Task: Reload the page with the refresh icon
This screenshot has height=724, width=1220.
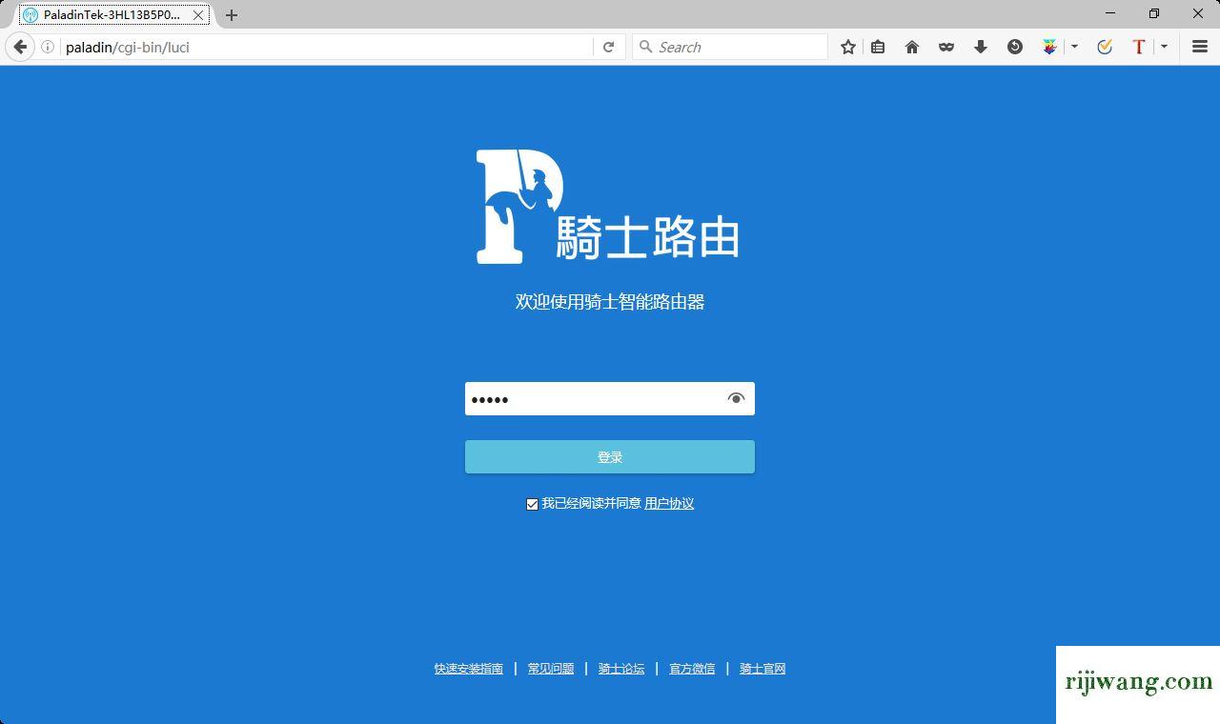Action: point(608,47)
